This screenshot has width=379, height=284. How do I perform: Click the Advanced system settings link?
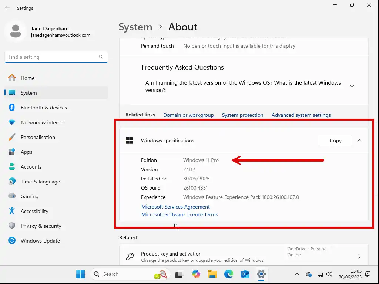pyautogui.click(x=301, y=115)
